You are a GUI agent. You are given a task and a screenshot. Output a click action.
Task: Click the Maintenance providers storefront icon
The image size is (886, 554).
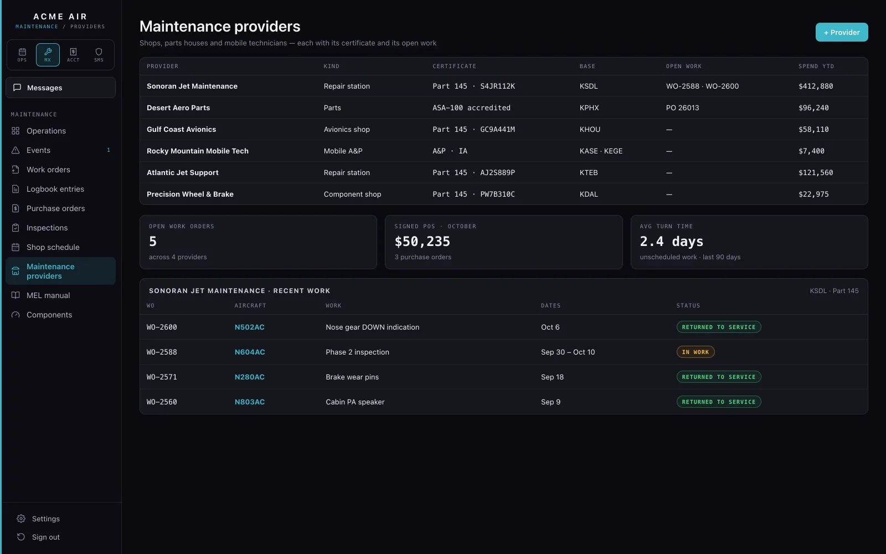point(16,271)
